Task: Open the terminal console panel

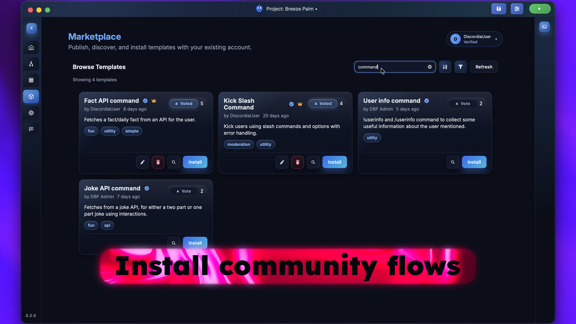Action: 544,26
